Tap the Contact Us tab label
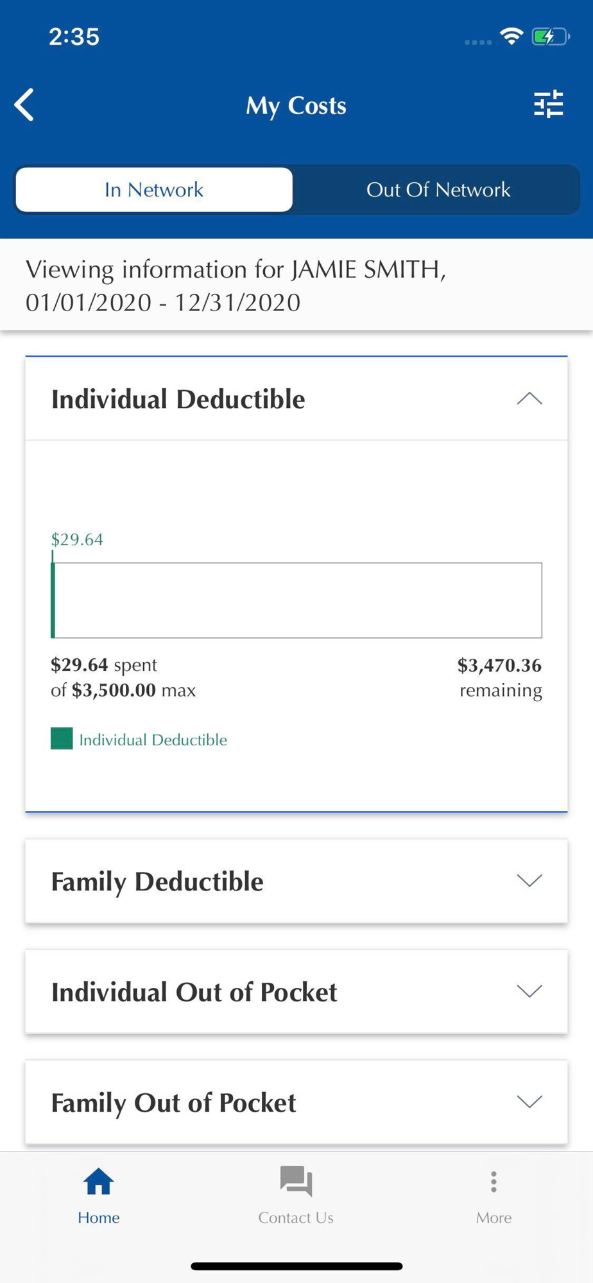593x1283 pixels. [x=296, y=1217]
